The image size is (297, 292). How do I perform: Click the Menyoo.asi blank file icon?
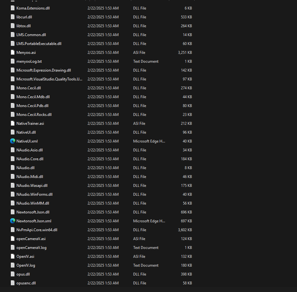[13, 53]
